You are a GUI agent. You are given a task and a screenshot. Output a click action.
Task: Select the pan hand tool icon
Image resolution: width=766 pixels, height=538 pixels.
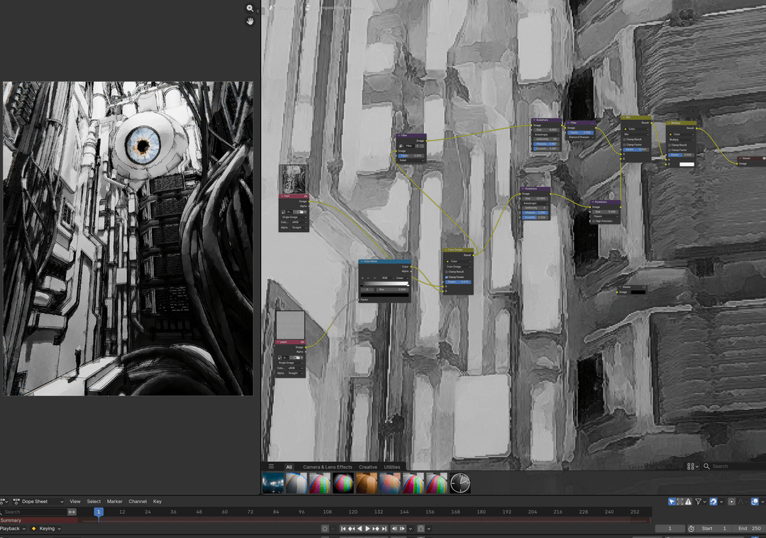coord(250,21)
